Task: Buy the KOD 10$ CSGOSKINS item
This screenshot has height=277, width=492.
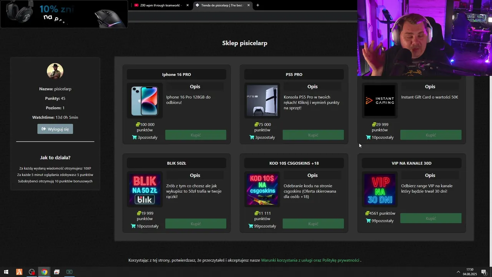Action: coord(313,224)
